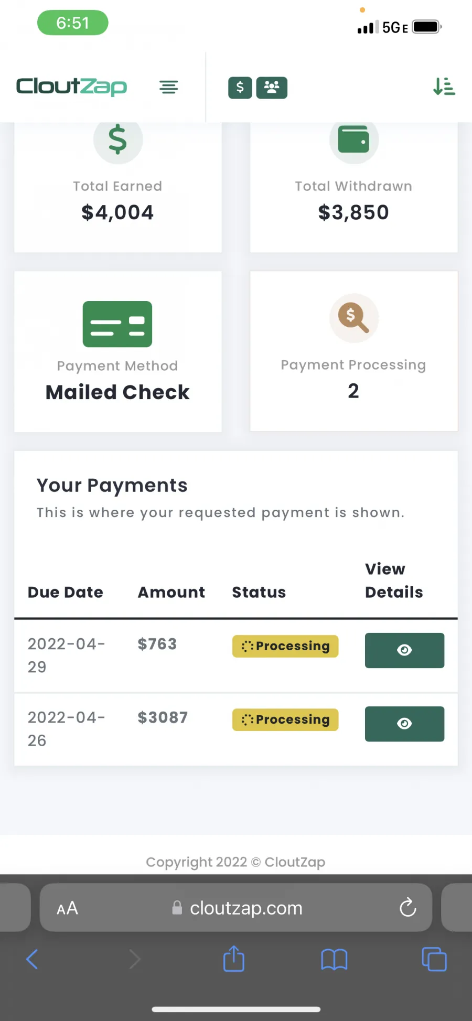Image resolution: width=472 pixels, height=1021 pixels.
Task: View details of the $3087 payment
Action: pos(404,724)
